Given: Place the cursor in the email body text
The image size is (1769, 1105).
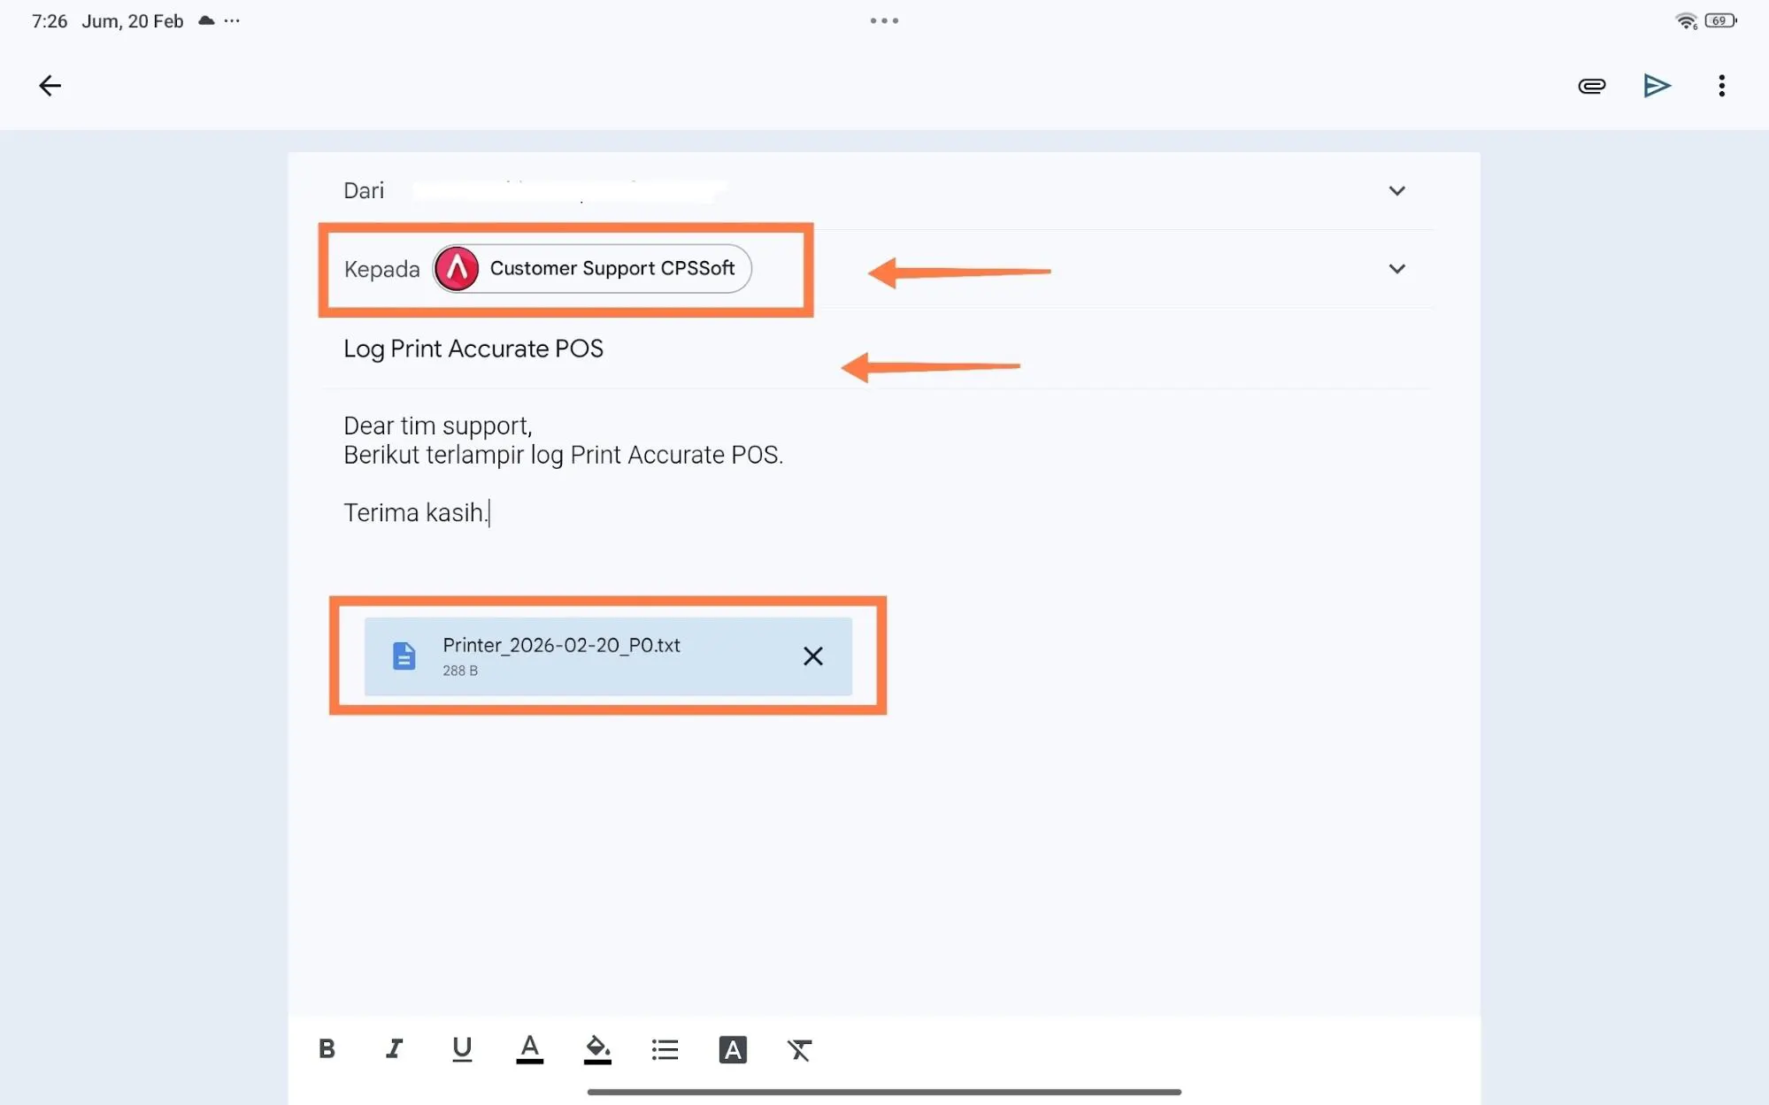Looking at the screenshot, I should coord(563,455).
